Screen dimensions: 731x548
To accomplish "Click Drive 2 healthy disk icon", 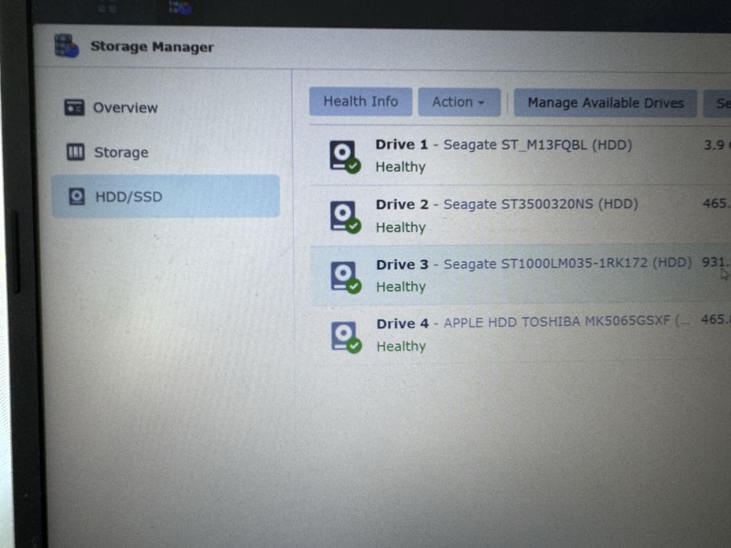I will pos(346,217).
